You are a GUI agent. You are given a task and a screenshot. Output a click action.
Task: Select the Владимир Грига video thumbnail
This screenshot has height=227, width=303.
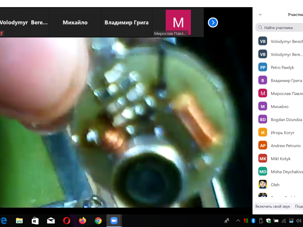click(x=127, y=23)
